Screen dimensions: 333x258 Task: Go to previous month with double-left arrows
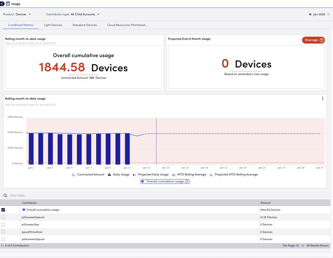pos(310,14)
